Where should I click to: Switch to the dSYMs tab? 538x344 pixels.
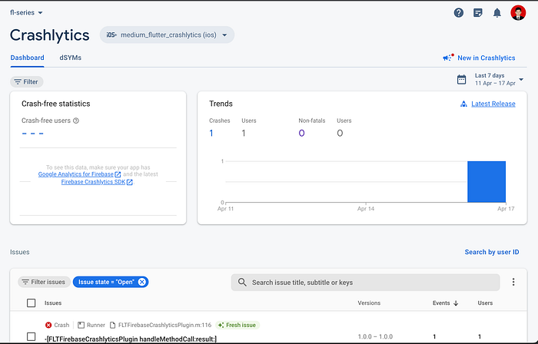click(x=71, y=58)
